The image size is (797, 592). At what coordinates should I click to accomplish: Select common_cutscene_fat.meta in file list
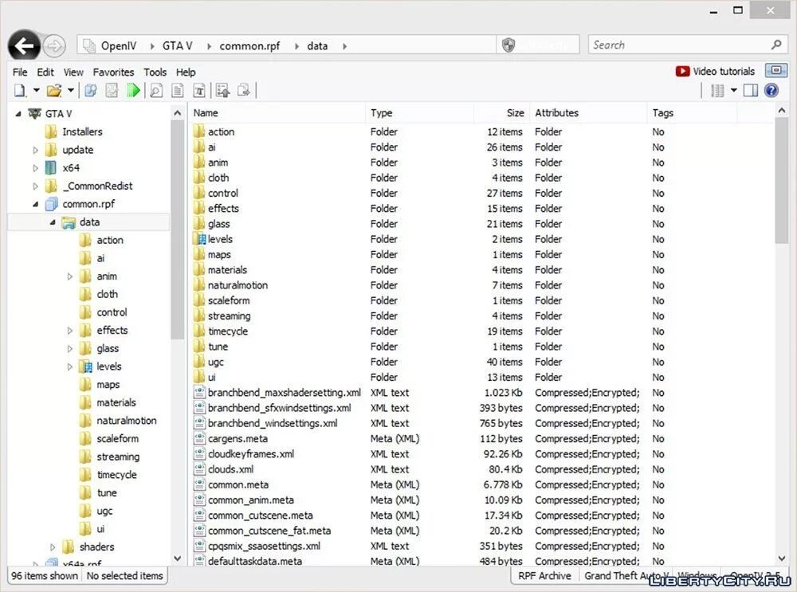pos(269,531)
